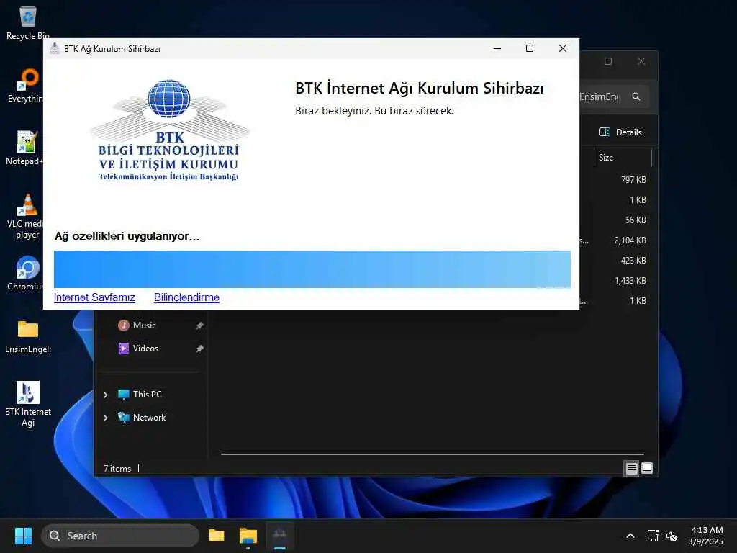Toggle the Details pane in Explorer

coord(620,132)
